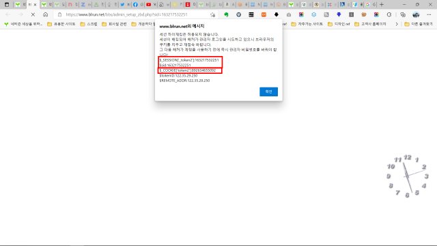Expand the 스크랩 bookmark folder
The height and width of the screenshot is (246, 437).
[x=89, y=25]
